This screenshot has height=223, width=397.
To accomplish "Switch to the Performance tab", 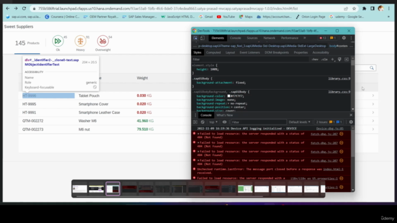I will [x=290, y=38].
